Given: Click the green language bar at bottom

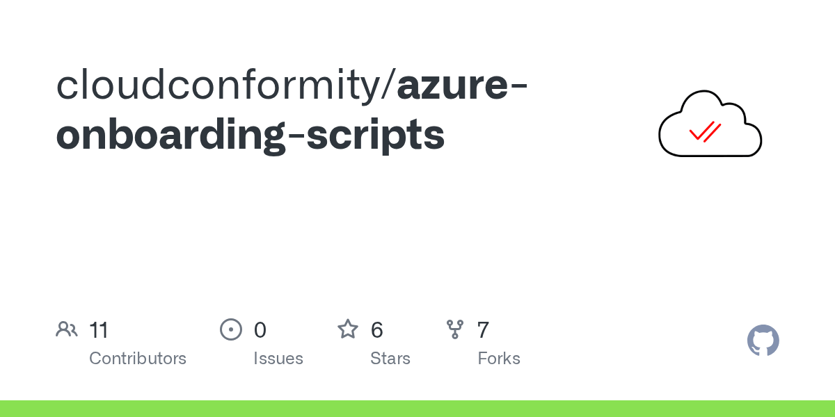Looking at the screenshot, I should [x=417, y=409].
